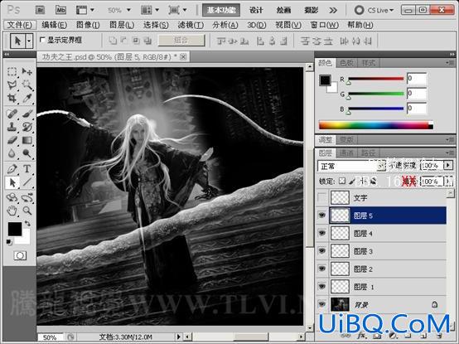Select the Brush tool
The image size is (459, 344).
pos(27,114)
